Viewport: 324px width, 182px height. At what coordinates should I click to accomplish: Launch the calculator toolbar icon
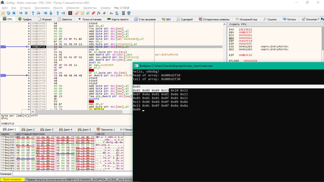pyautogui.click(x=124, y=13)
